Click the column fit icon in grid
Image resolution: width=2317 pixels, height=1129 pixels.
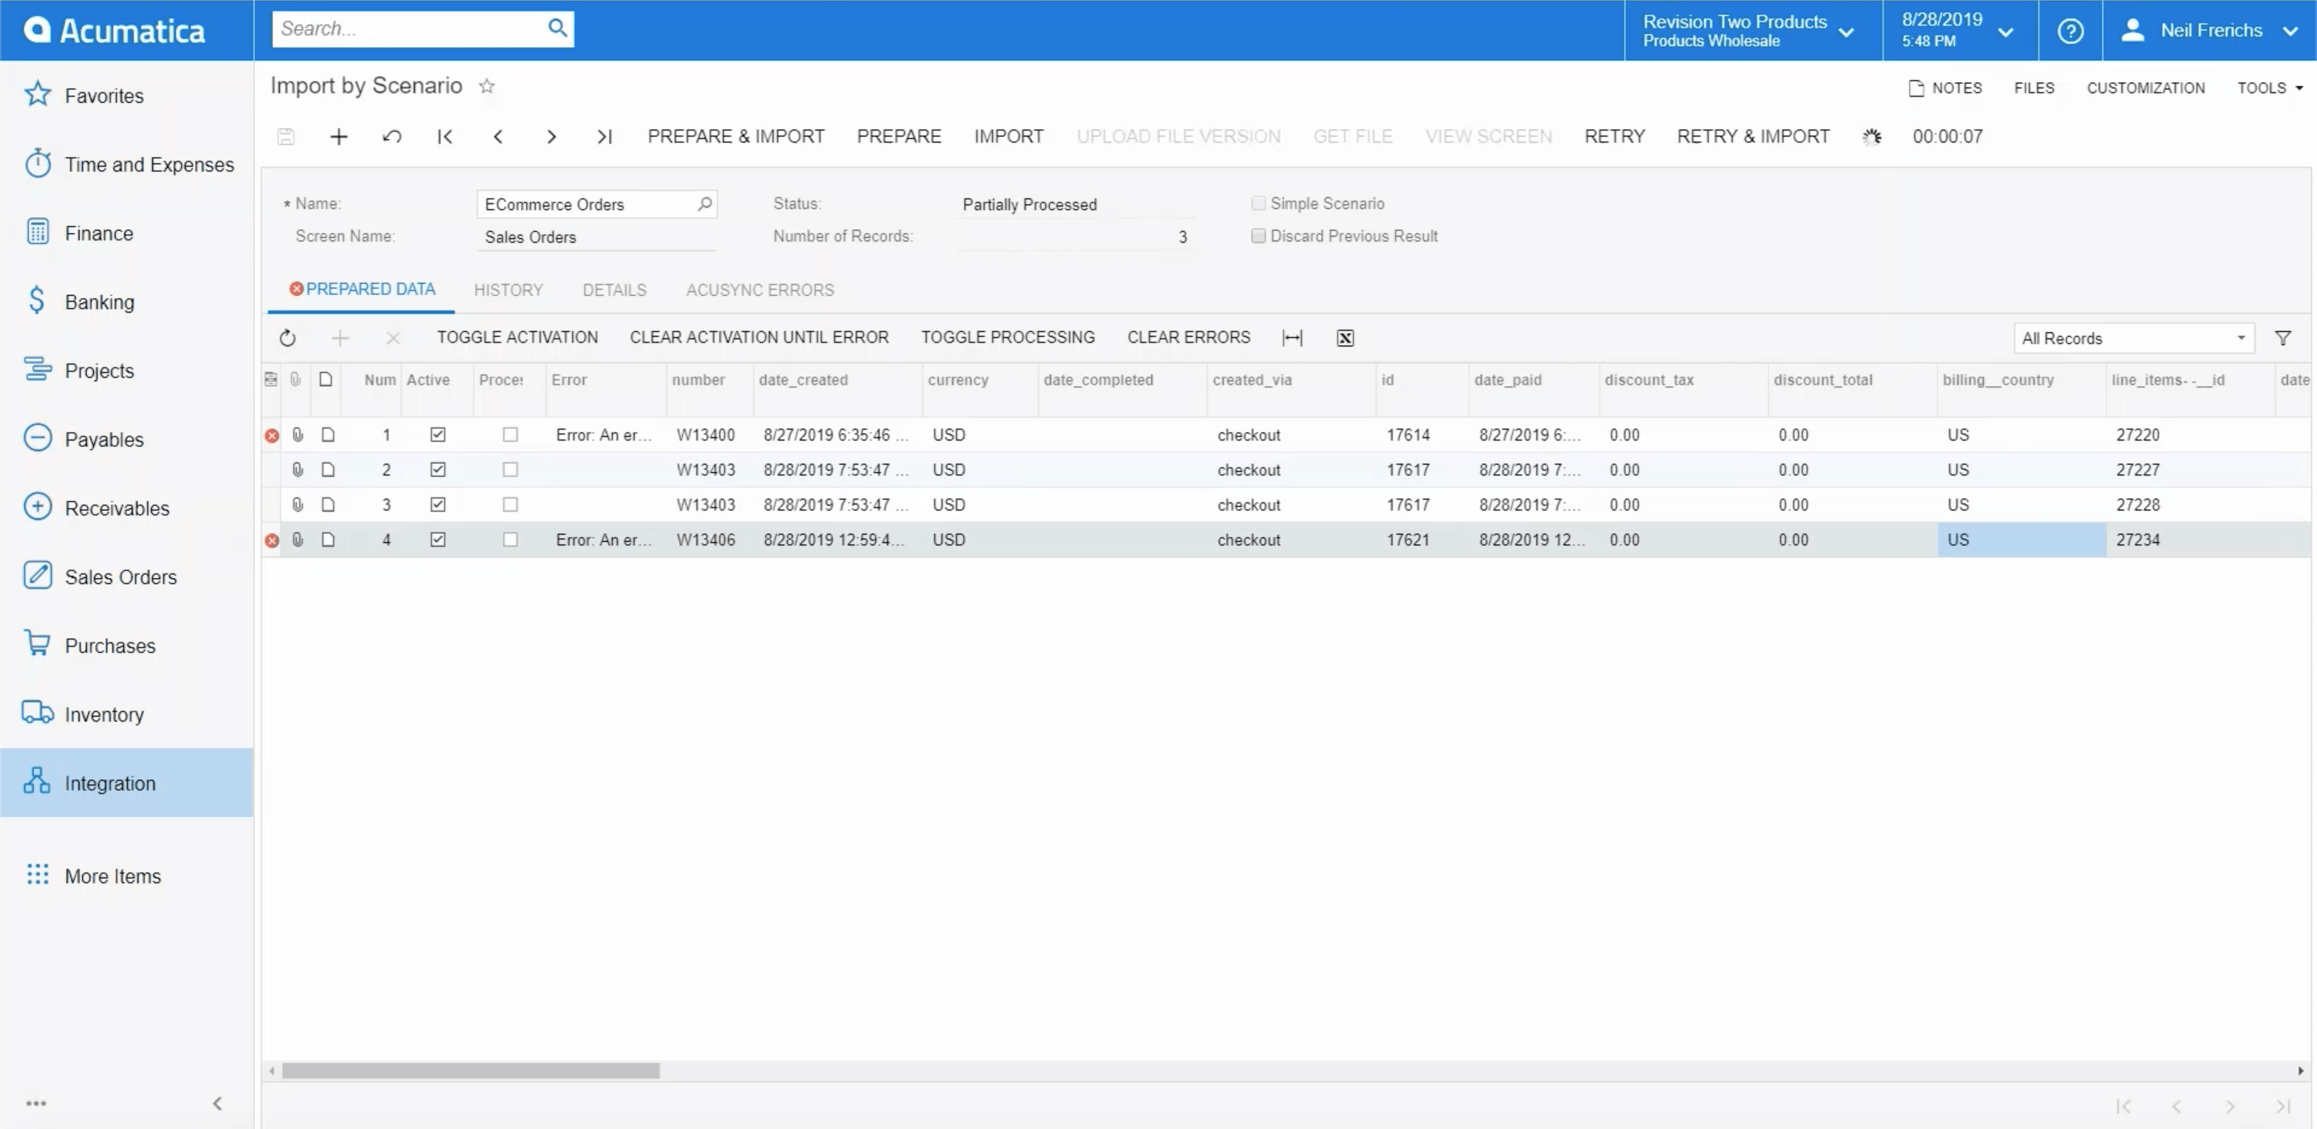[1290, 337]
